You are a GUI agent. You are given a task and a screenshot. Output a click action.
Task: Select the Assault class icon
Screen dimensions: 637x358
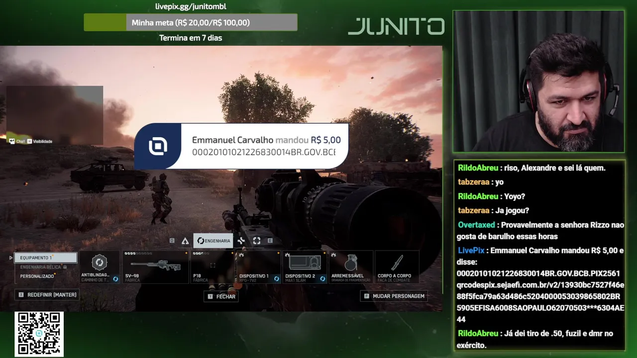185,241
